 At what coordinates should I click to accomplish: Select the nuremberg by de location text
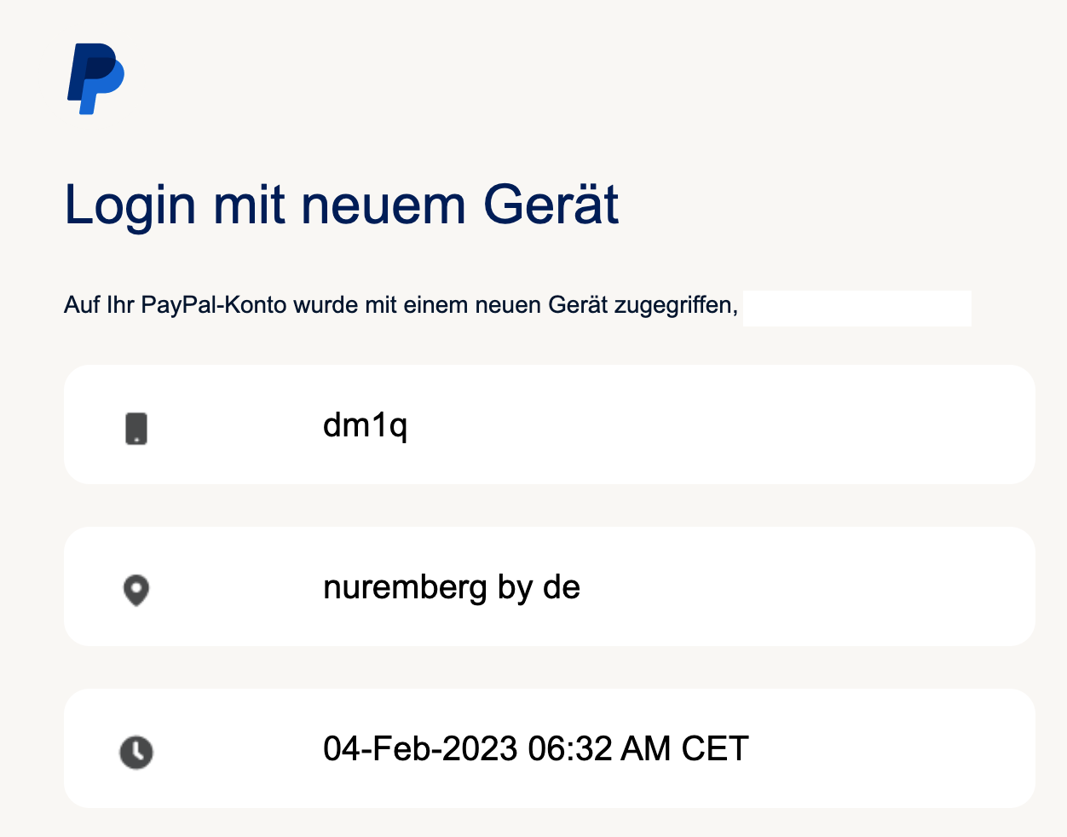pyautogui.click(x=452, y=587)
